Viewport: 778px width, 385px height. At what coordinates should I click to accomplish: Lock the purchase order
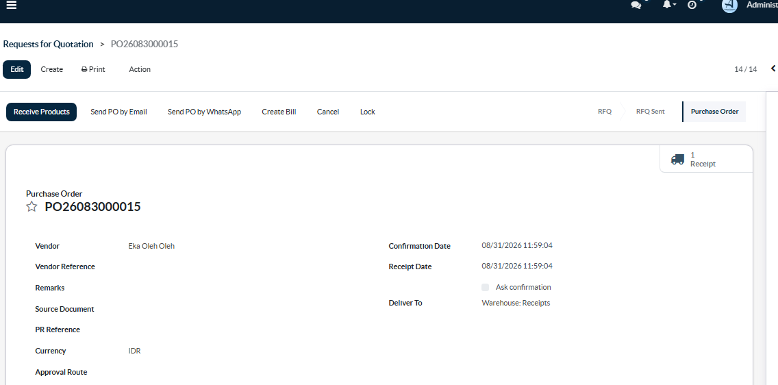point(368,112)
